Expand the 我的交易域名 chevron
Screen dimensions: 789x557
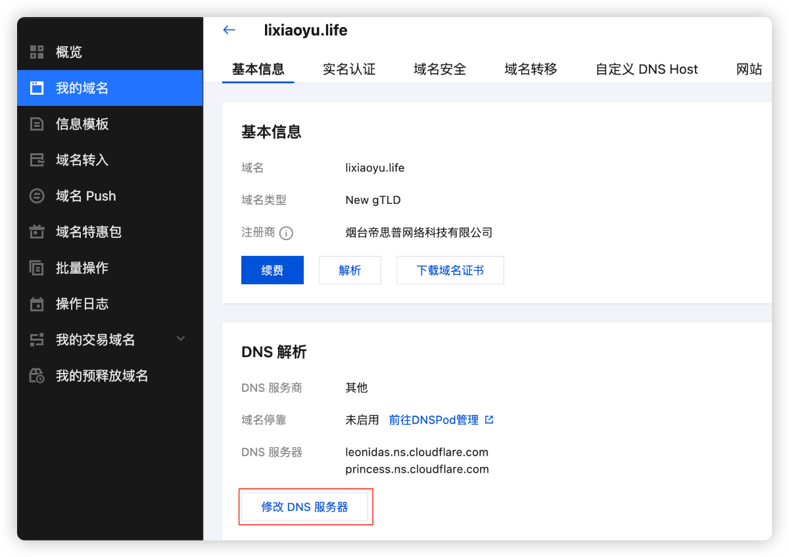[x=181, y=339]
